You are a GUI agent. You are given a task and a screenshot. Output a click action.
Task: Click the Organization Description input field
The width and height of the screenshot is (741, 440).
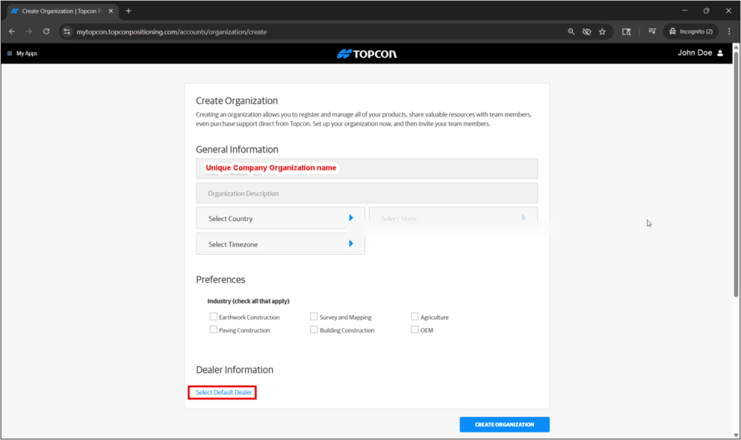coord(367,194)
